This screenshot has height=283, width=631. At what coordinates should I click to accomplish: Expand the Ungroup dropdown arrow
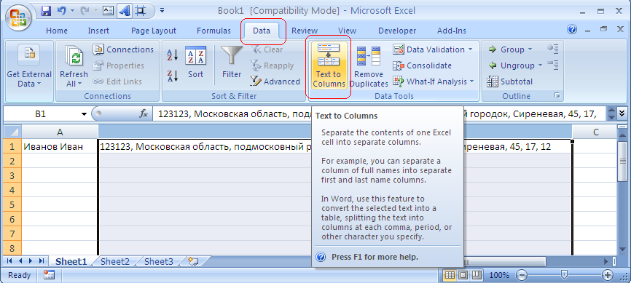(540, 65)
